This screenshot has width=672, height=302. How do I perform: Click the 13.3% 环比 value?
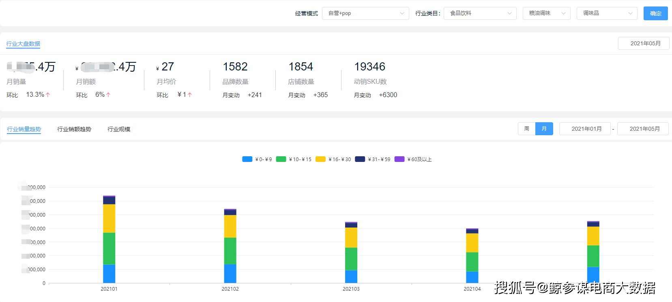(35, 94)
